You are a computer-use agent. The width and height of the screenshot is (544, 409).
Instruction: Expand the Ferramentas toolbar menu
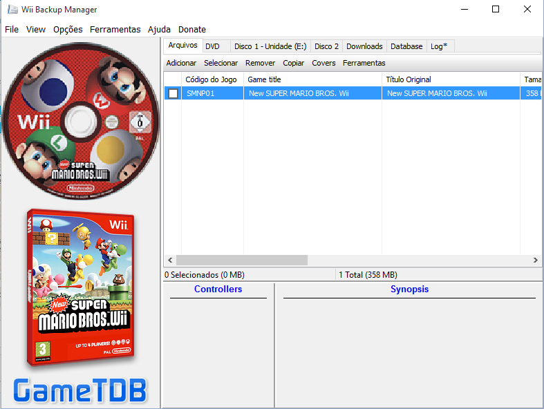(364, 63)
